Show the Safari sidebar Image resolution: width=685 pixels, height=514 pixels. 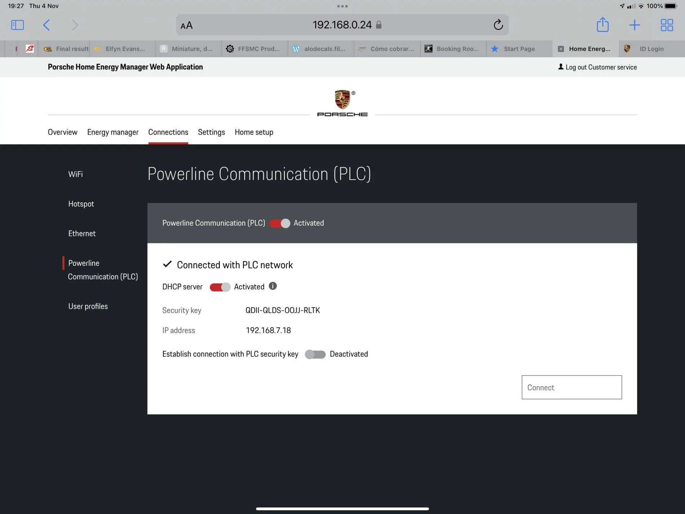click(17, 25)
